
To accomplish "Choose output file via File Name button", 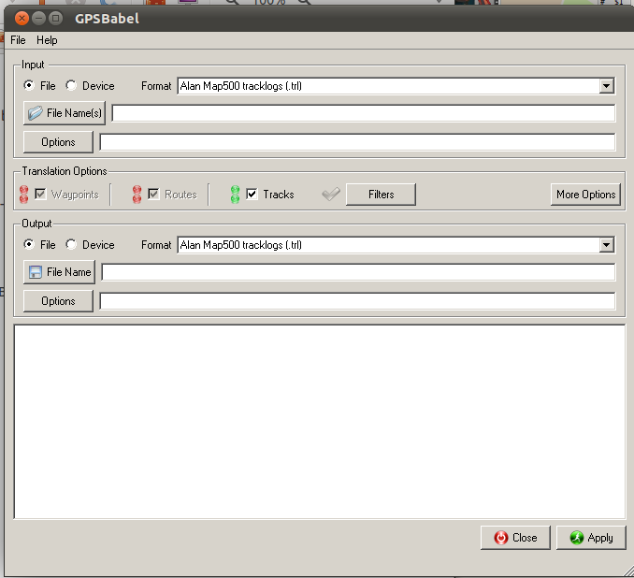I will coord(59,272).
